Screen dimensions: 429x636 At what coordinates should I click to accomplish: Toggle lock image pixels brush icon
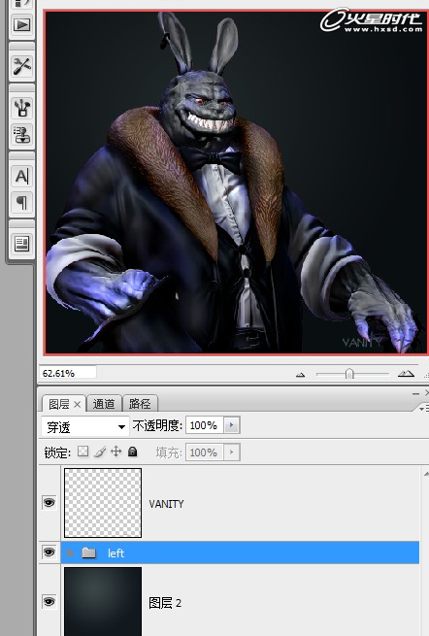coord(100,452)
